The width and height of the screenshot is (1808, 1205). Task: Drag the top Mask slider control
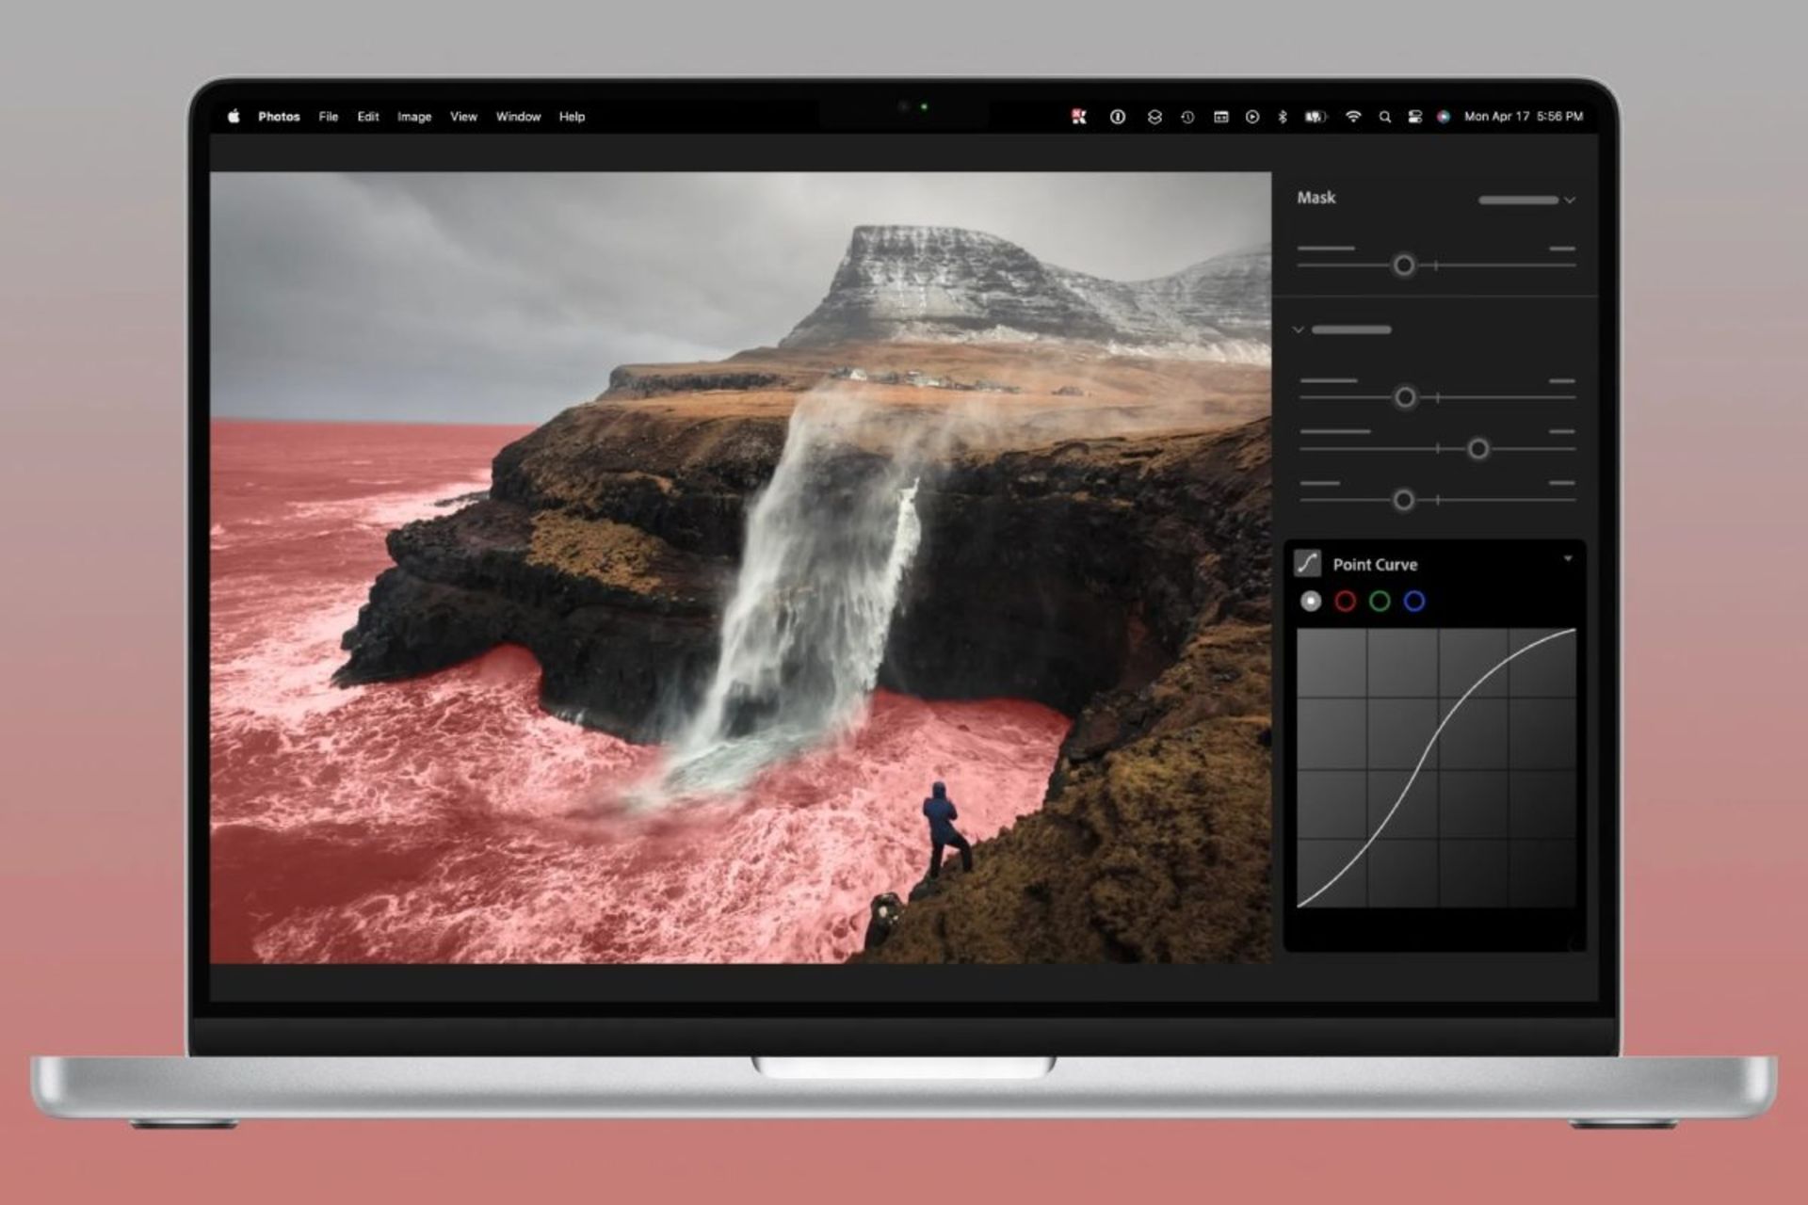point(1404,265)
